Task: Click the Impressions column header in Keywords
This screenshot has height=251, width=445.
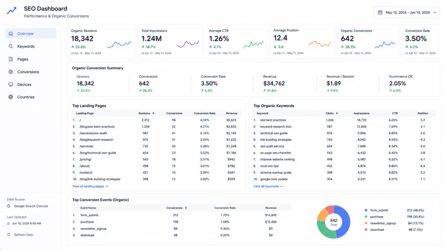Action: pyautogui.click(x=361, y=113)
